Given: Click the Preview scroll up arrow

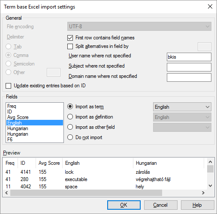Looking at the screenshot, I should (210, 162).
